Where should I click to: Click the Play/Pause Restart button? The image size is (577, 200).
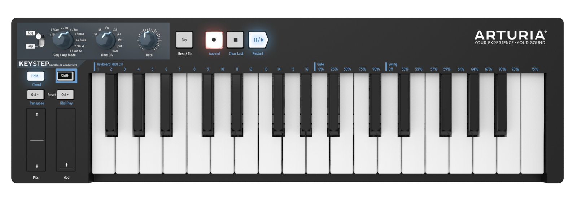(x=258, y=40)
